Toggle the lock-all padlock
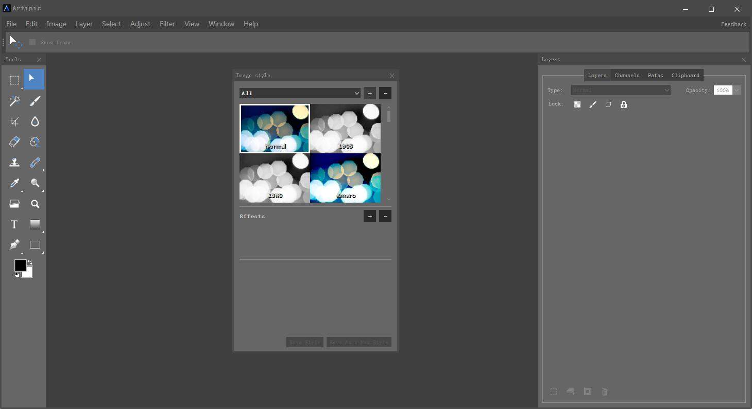The height and width of the screenshot is (409, 752). tap(624, 104)
